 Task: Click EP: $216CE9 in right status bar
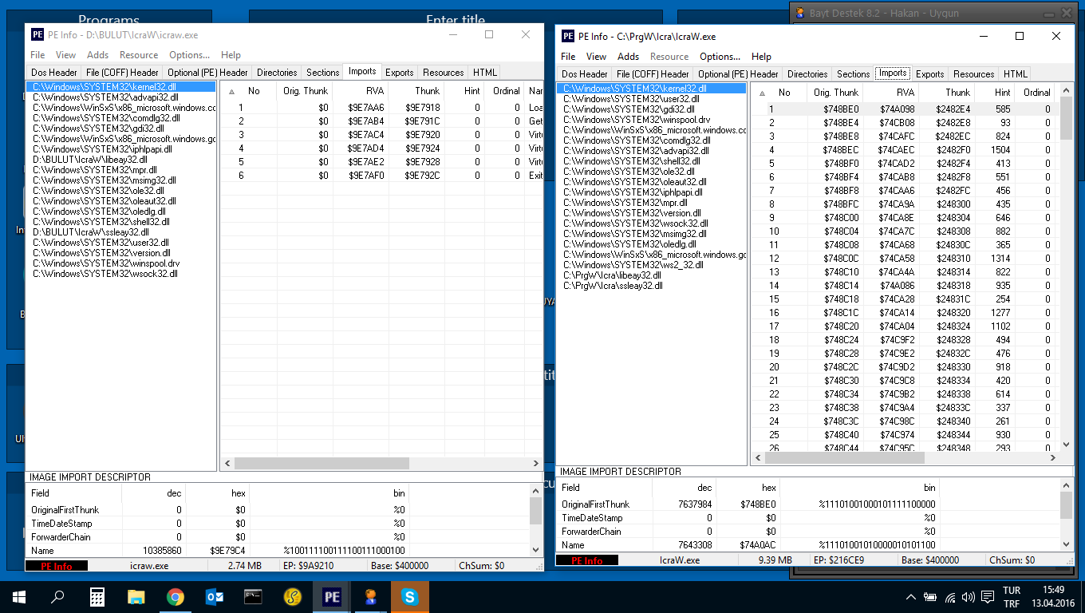[838, 560]
